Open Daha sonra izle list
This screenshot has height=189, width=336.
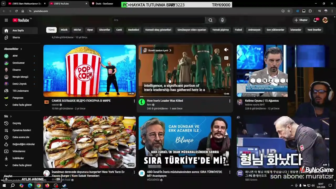[x=20, y=137]
